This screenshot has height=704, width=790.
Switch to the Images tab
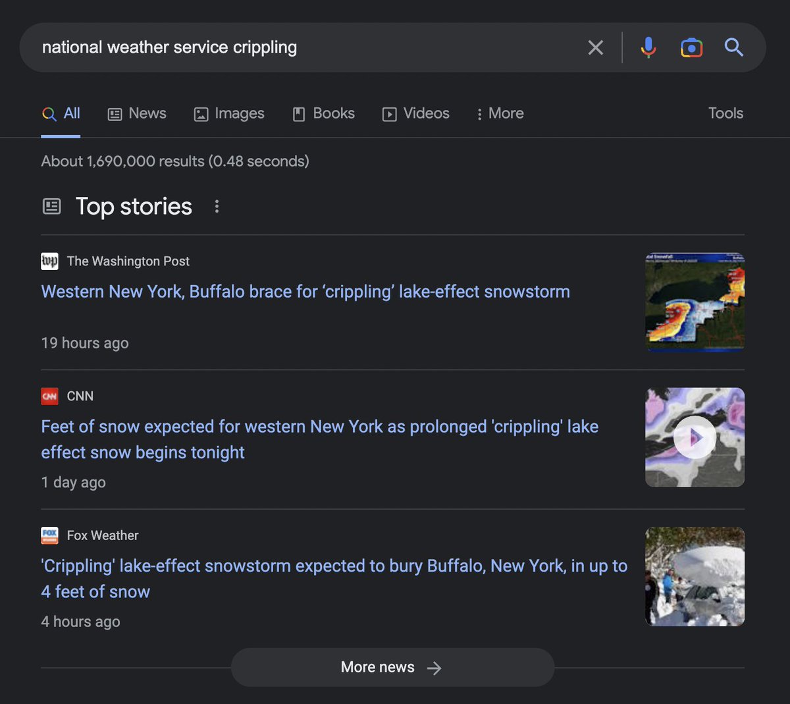pyautogui.click(x=229, y=113)
